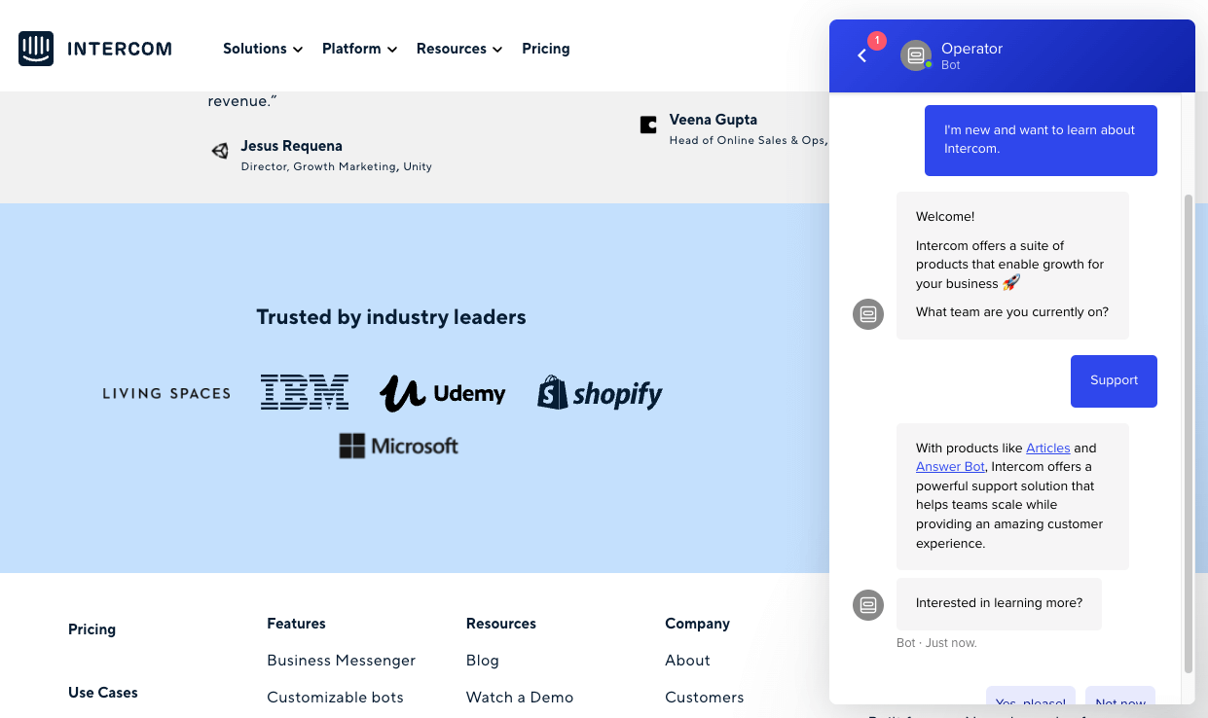1208x718 pixels.
Task: Click the Microsoft logo
Action: pyautogui.click(x=399, y=446)
